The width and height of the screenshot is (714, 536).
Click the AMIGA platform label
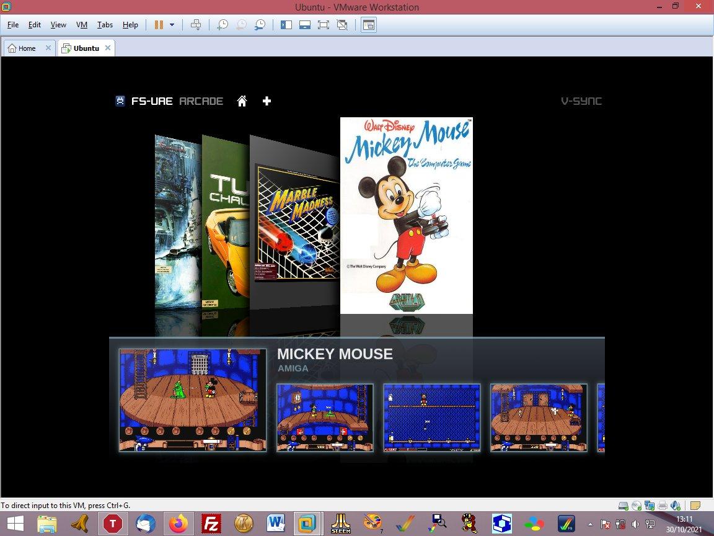[x=293, y=368]
